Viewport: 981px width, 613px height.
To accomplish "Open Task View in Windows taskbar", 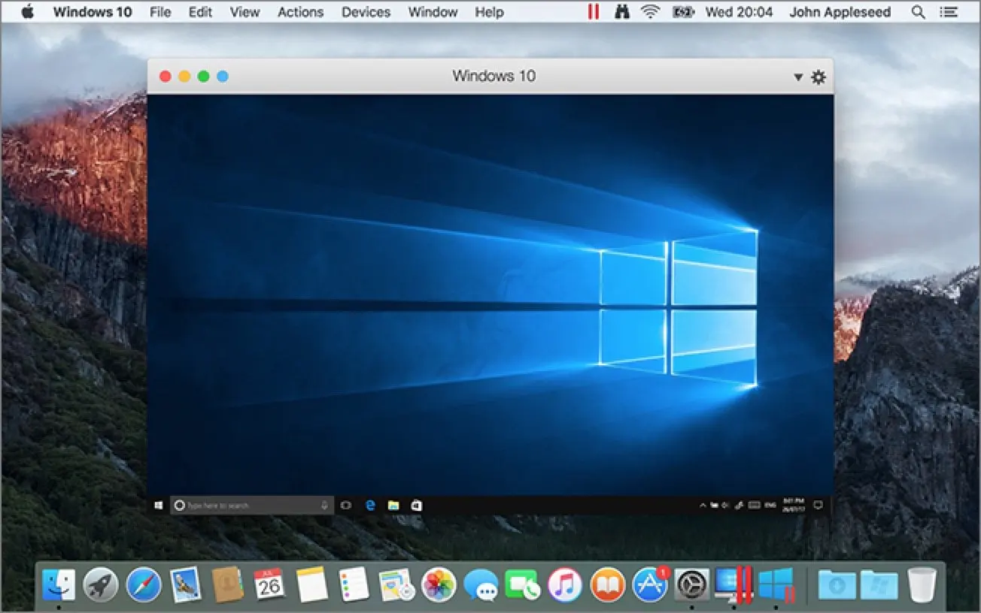I will click(346, 506).
